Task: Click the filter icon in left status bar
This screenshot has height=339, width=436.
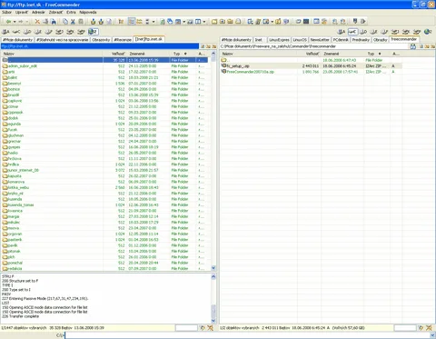Action: pos(203,328)
